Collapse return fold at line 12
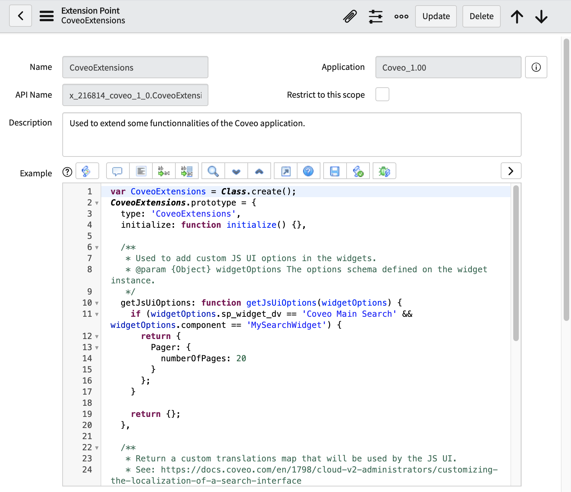The height and width of the screenshot is (492, 571). 97,337
